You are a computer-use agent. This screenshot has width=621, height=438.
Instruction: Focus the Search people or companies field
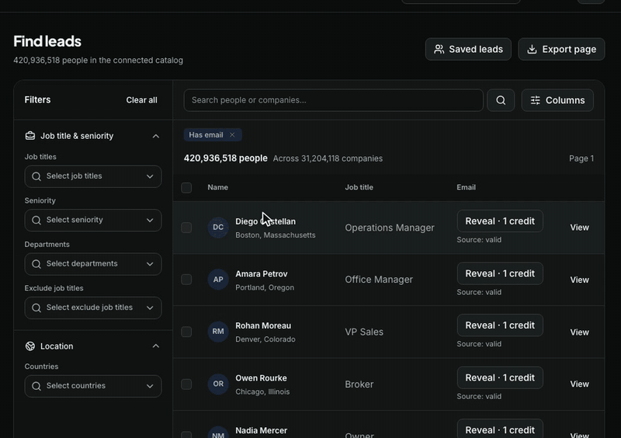[x=333, y=100]
